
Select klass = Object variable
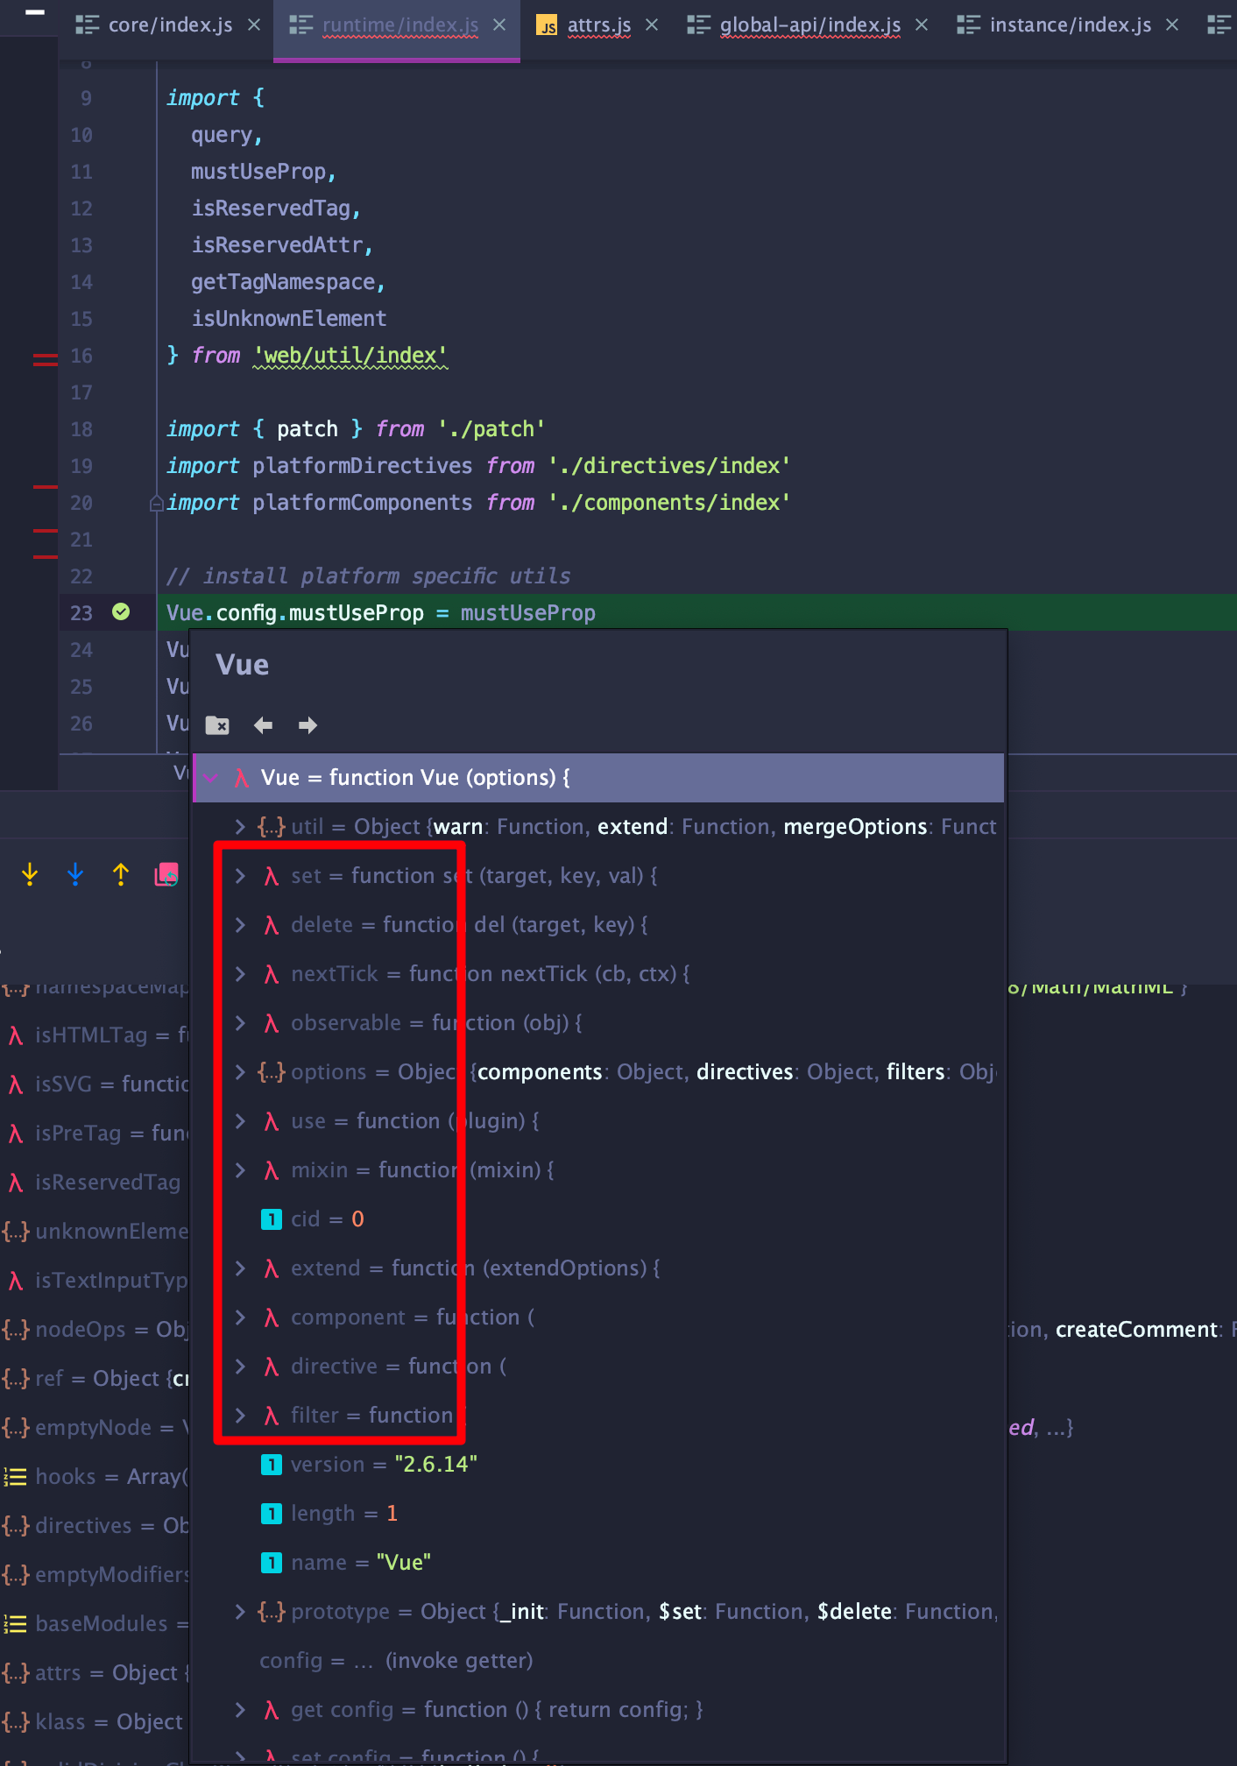point(95,1722)
